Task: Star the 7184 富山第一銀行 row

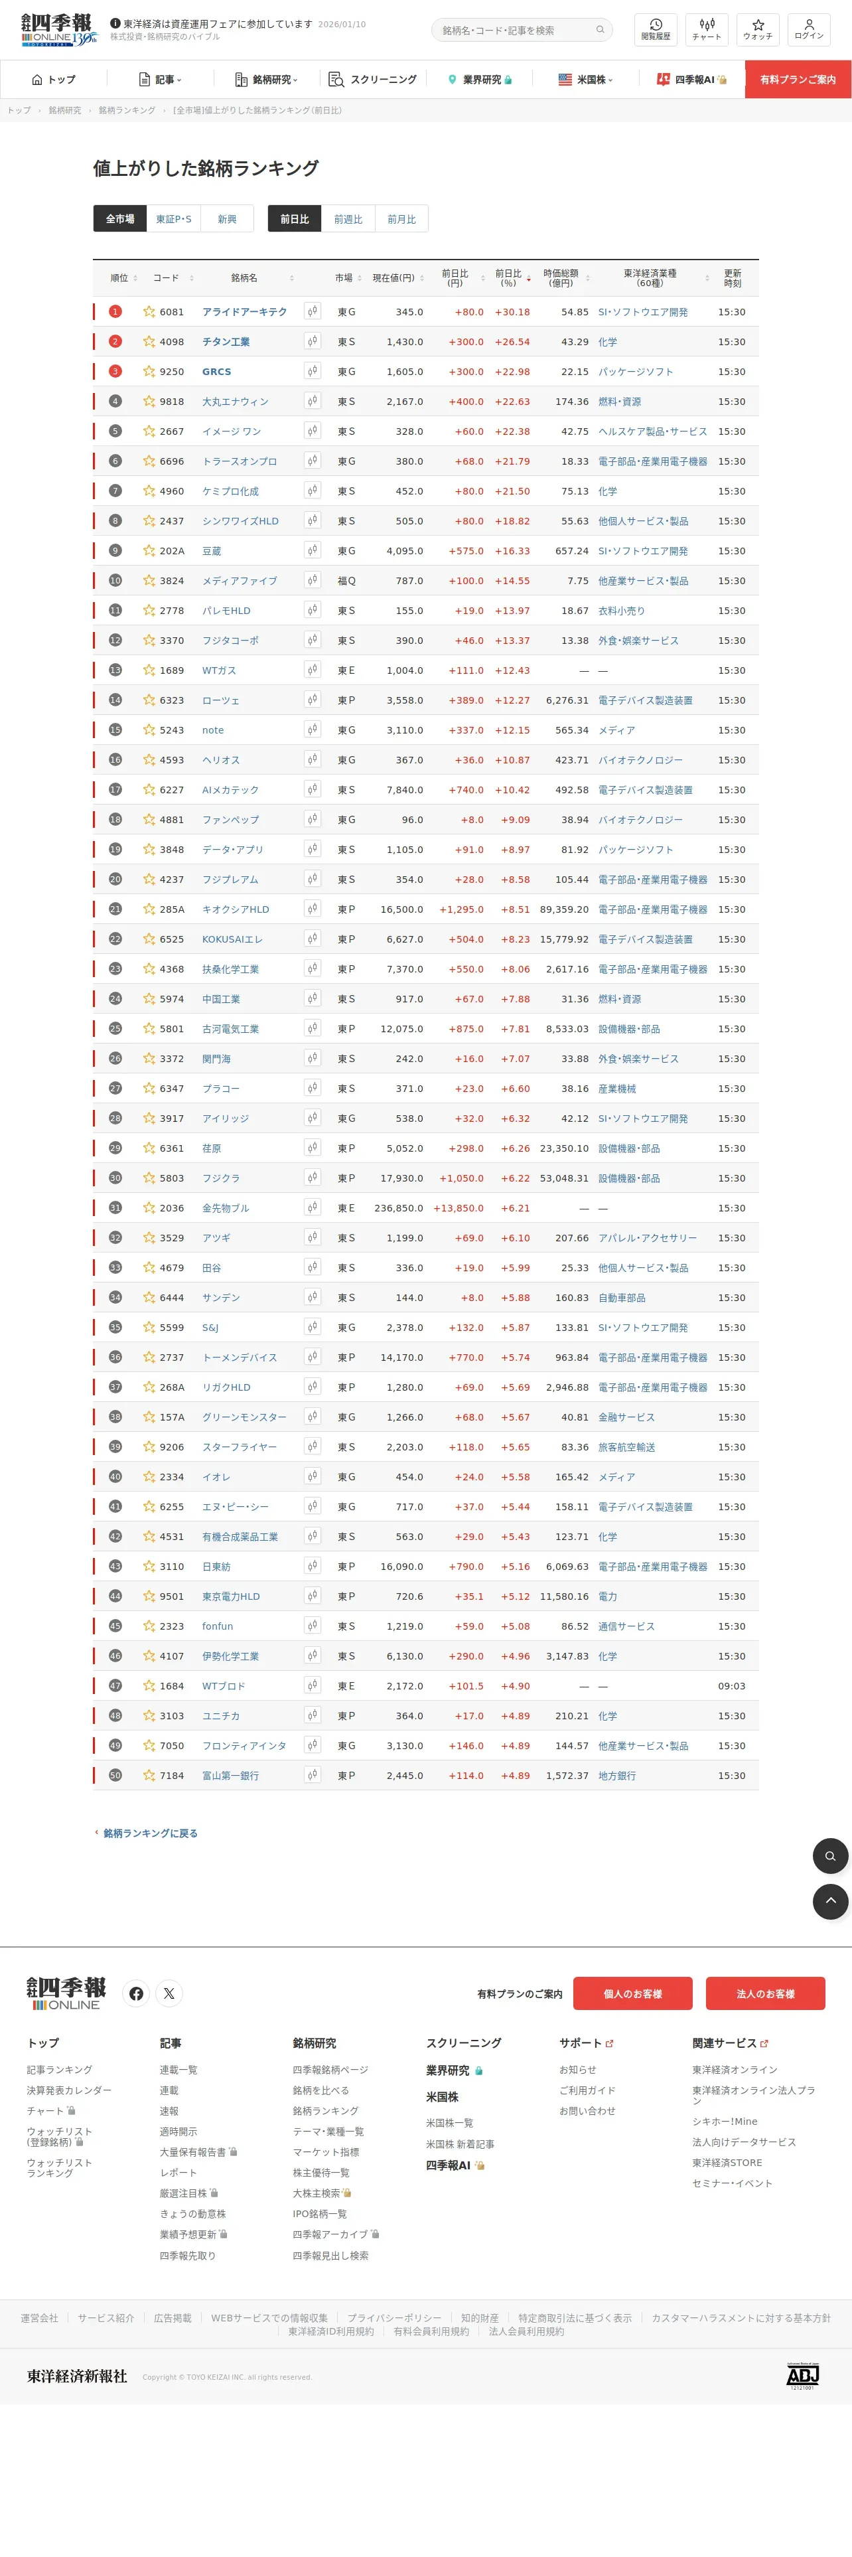Action: [x=149, y=1776]
